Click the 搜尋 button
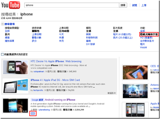This screenshot has height=119, width=160. pos(123,5)
